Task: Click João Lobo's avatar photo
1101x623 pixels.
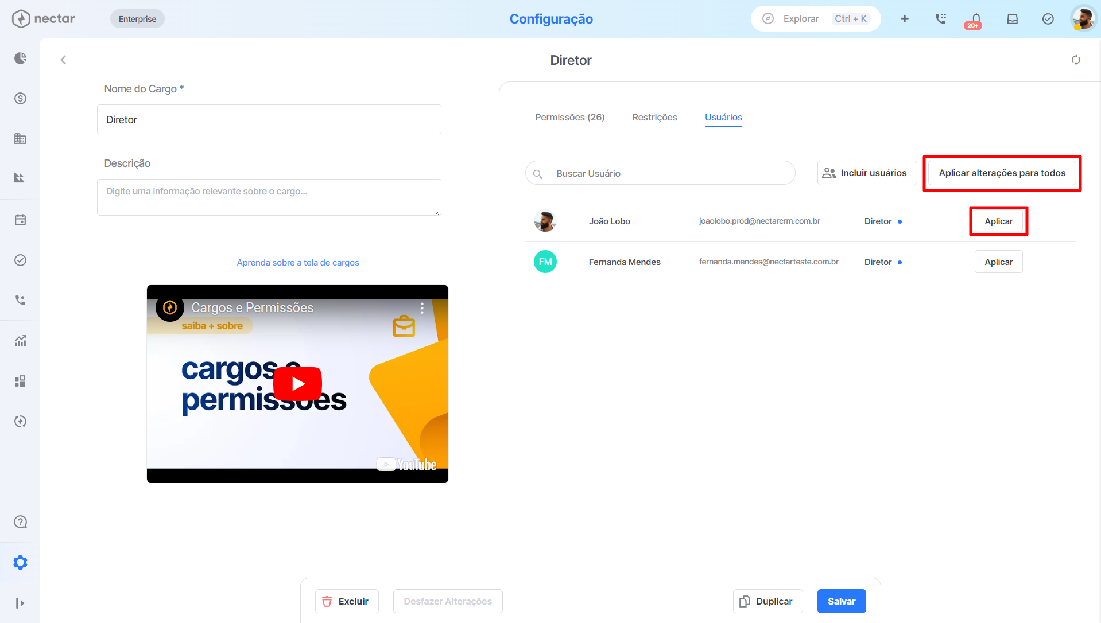Action: [545, 221]
